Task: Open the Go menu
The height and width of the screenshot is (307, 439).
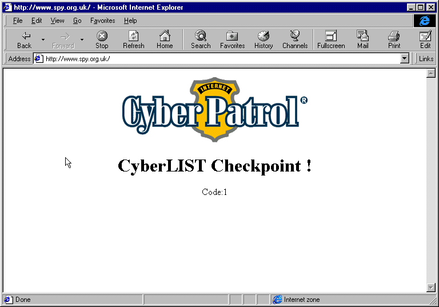Action: pos(77,21)
